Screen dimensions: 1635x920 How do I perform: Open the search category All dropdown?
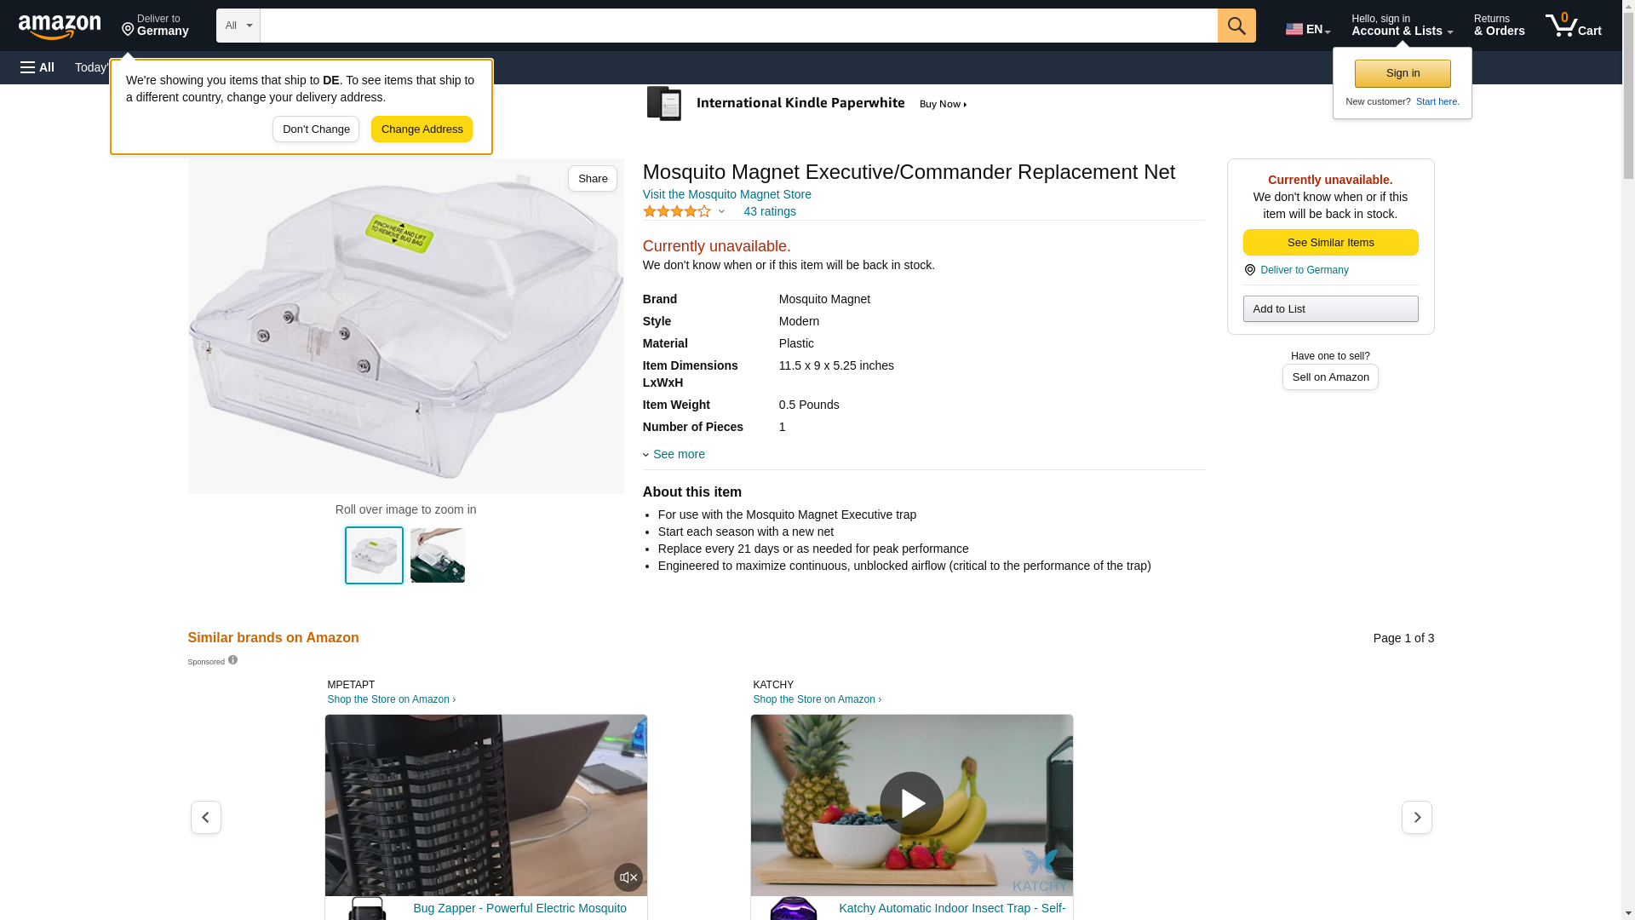point(238,26)
